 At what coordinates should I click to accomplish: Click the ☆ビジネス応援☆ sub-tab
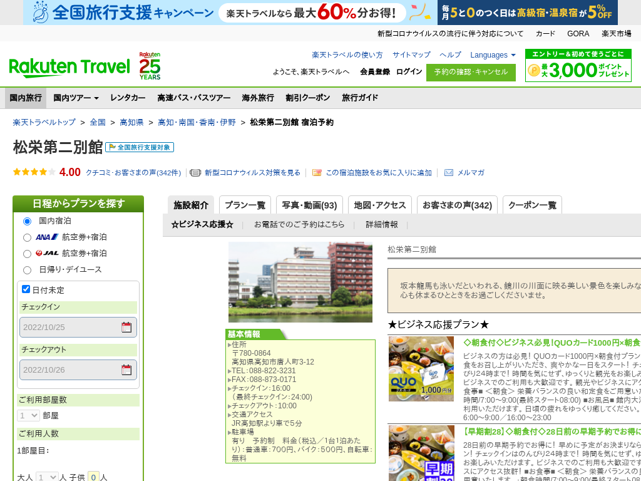[x=202, y=225]
